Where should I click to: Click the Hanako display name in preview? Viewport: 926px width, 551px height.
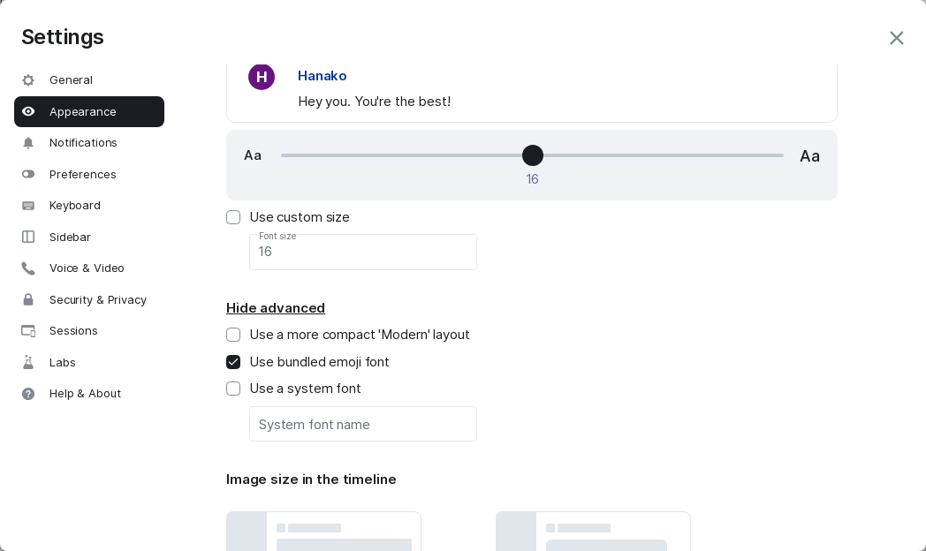pos(323,76)
